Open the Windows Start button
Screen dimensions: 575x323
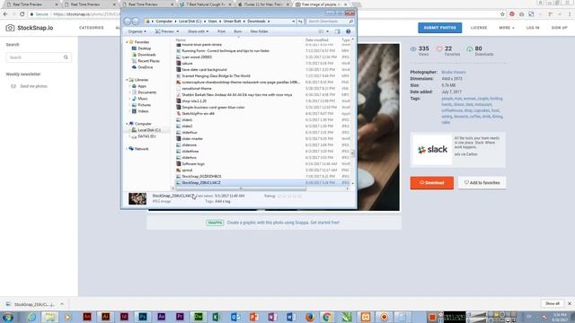click(x=7, y=317)
